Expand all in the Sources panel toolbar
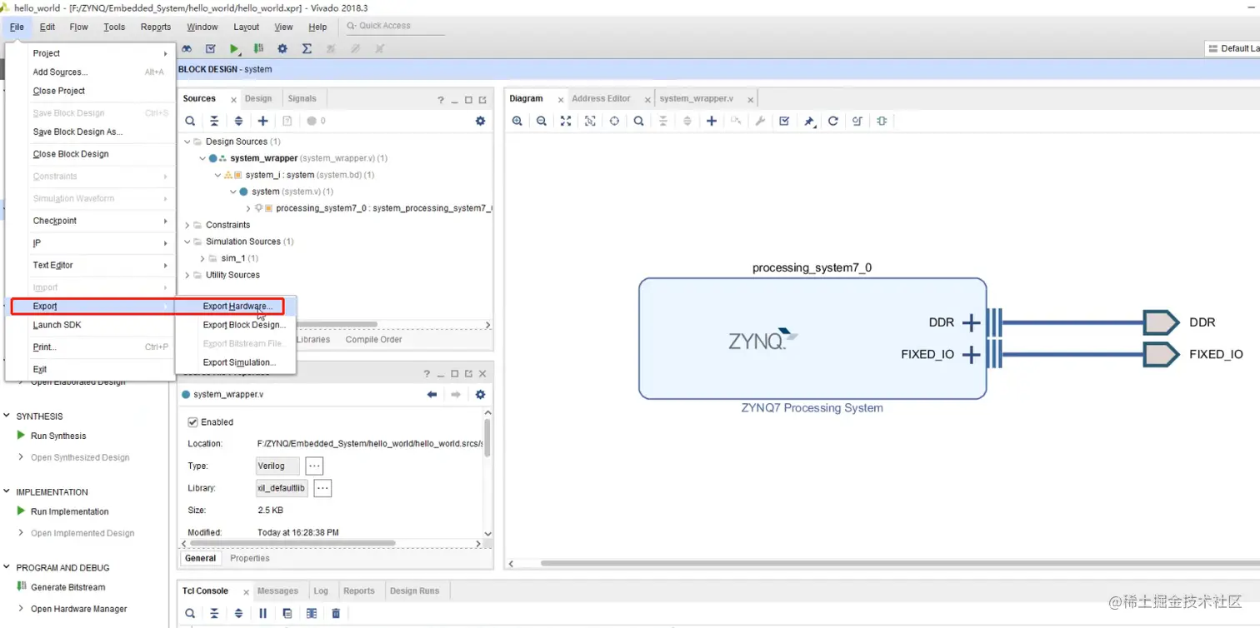 (238, 121)
